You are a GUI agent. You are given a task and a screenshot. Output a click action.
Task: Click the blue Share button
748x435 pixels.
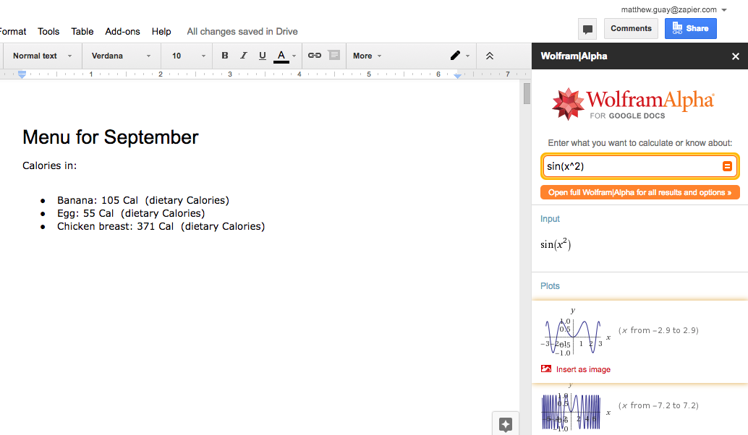(690, 28)
